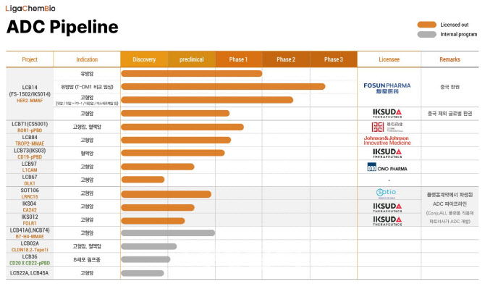Click the gray LCB41A B7-H4-MMAE progress bar
This screenshot has height=284, width=485.
(168, 233)
